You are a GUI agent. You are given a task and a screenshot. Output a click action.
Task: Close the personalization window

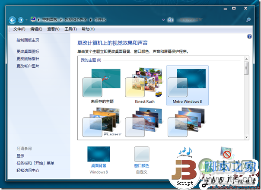245,8
